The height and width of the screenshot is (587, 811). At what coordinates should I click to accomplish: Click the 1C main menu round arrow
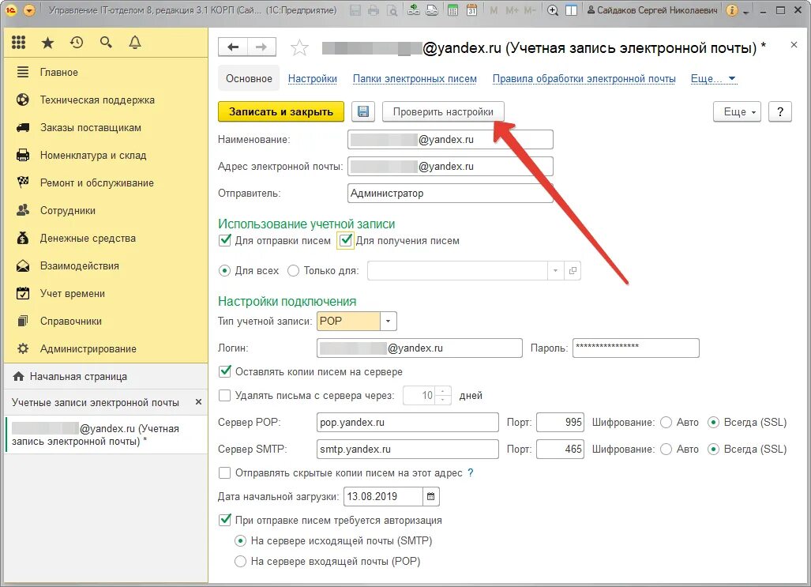29,10
